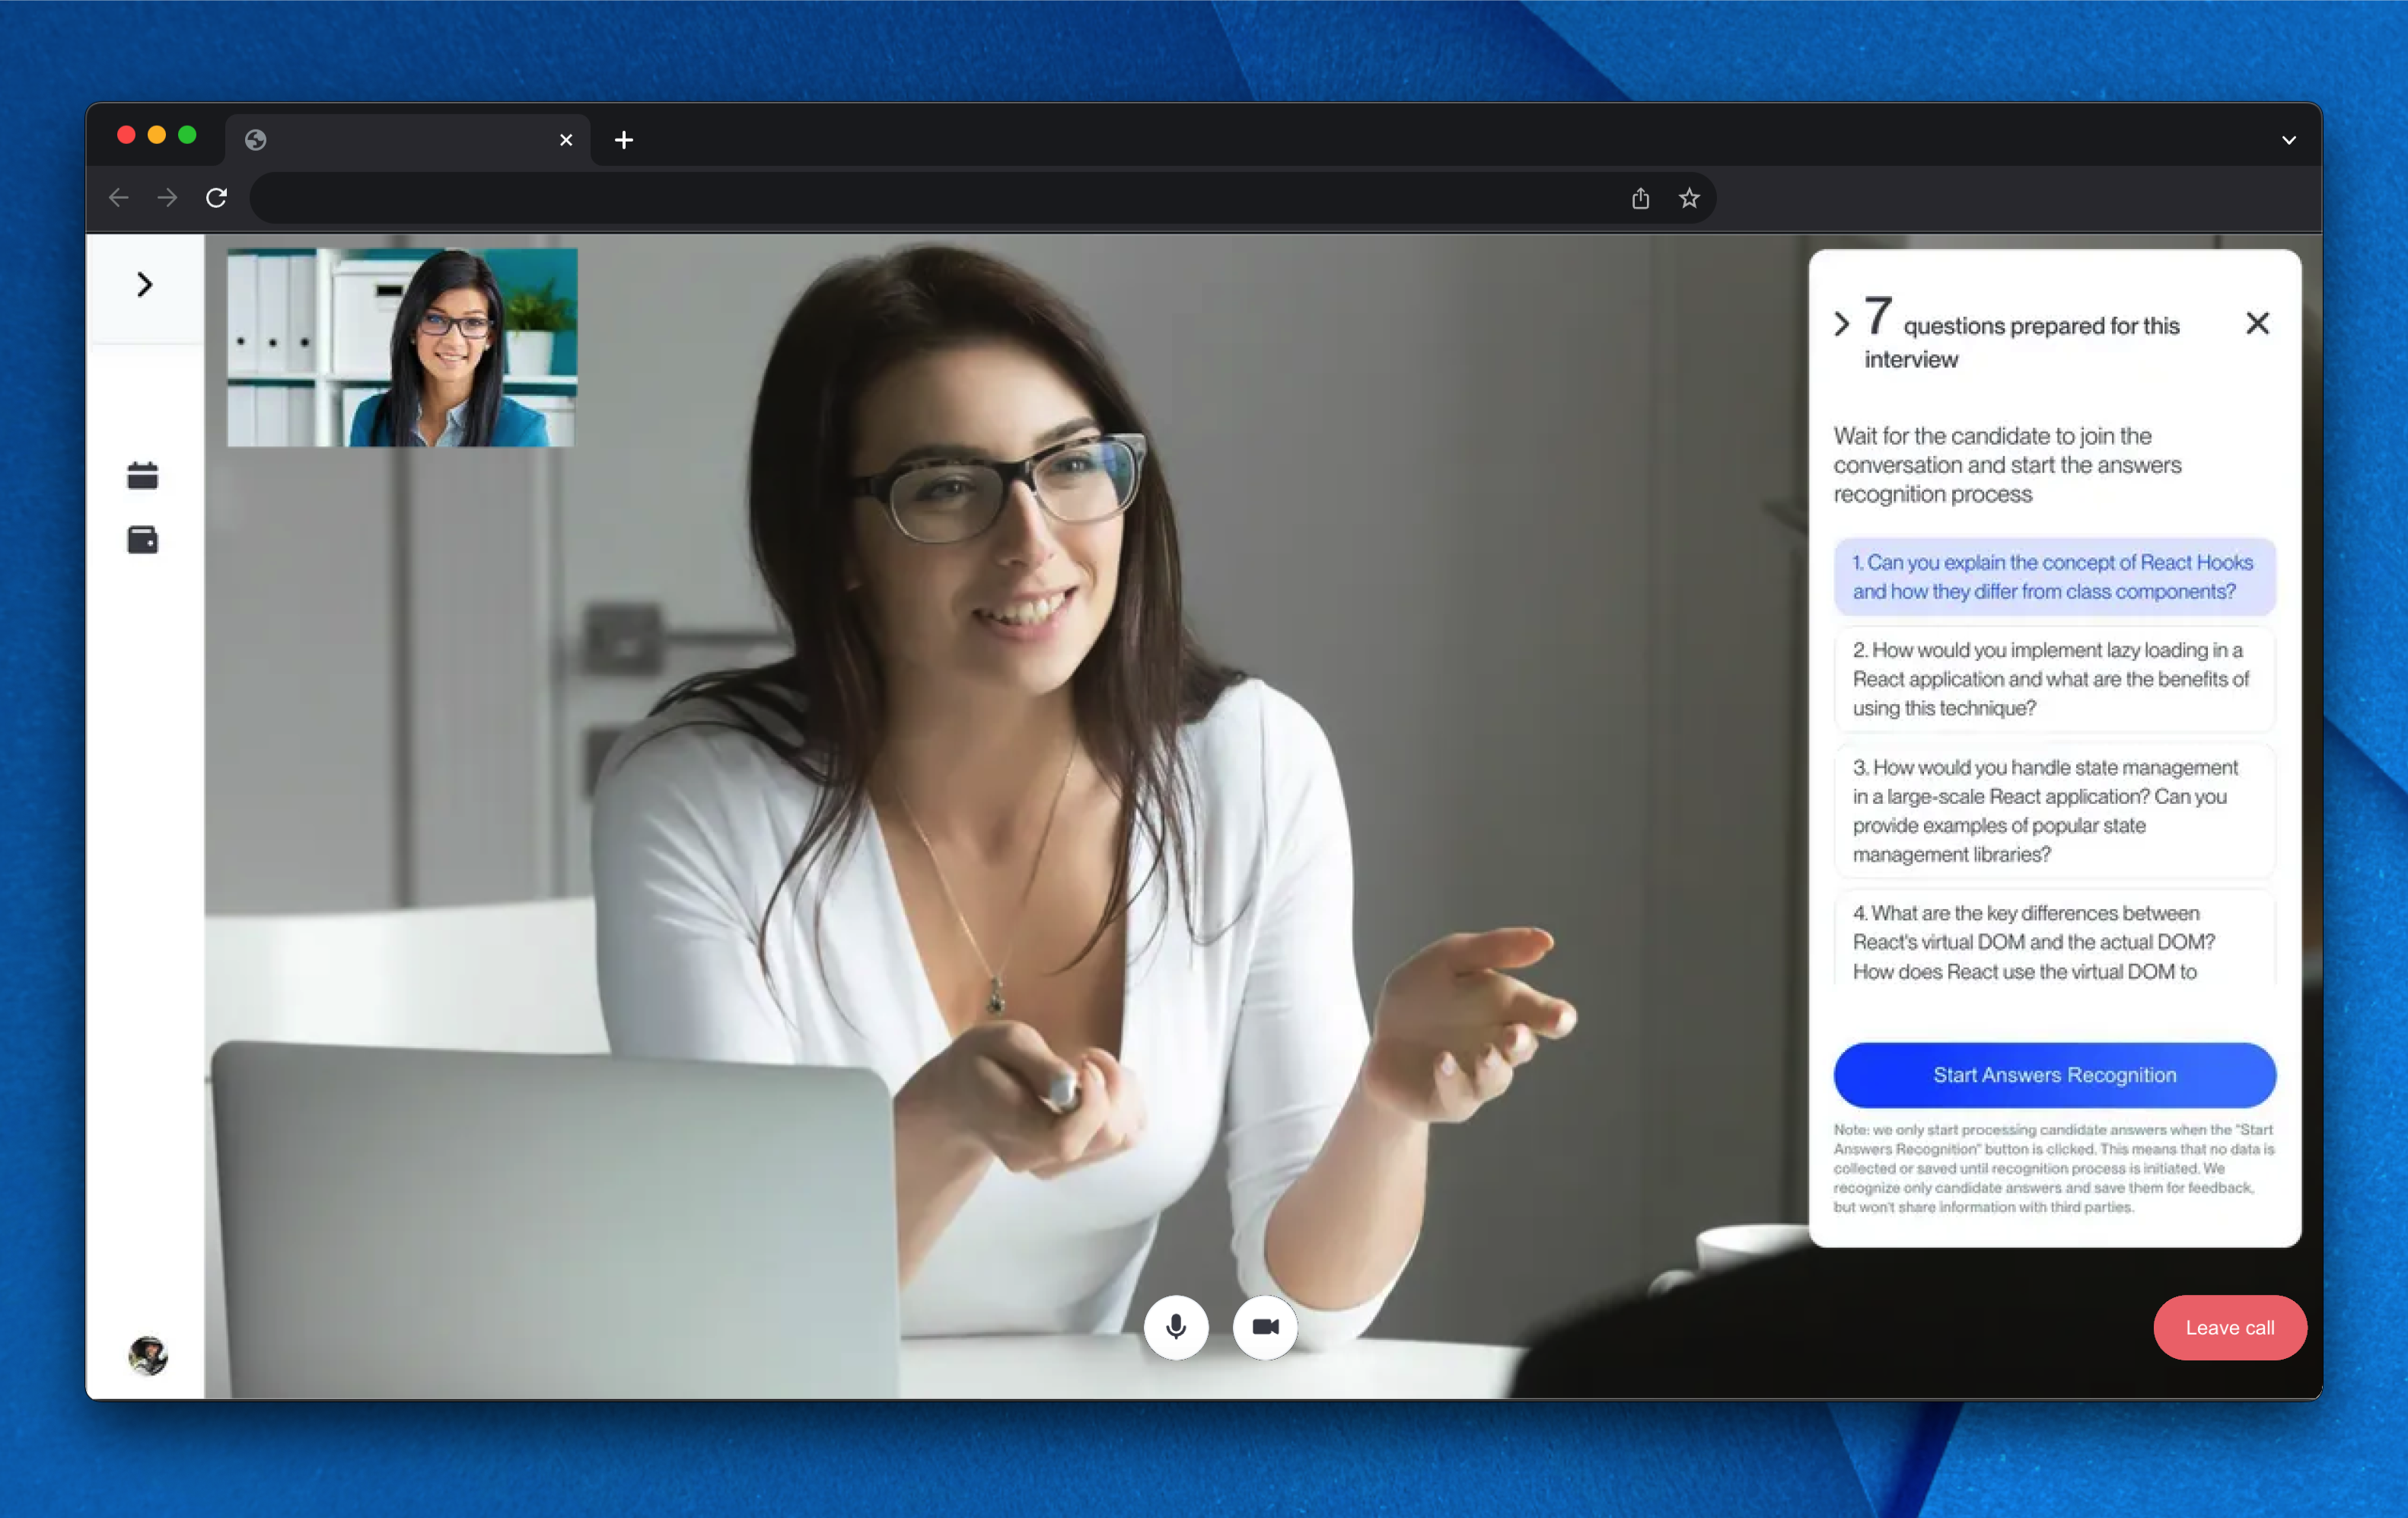Click the self-view video thumbnail
Screen dimensions: 2408x1518
click(402, 347)
